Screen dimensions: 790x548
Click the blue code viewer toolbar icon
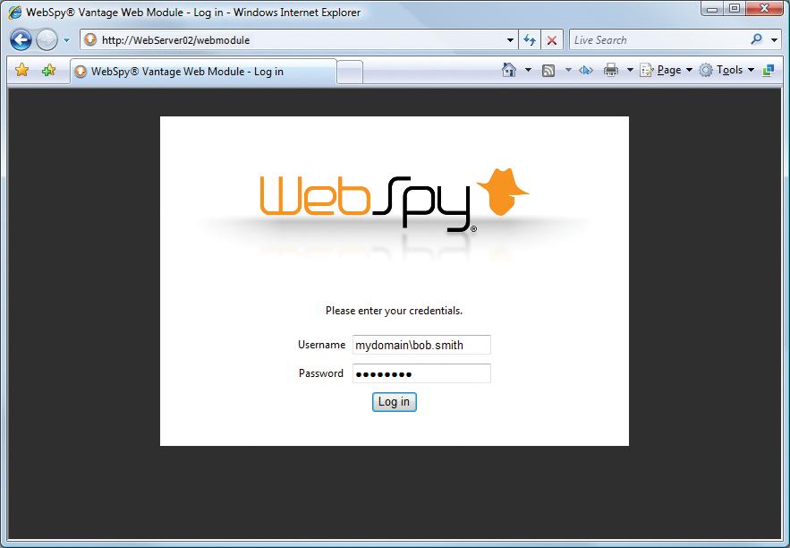pos(586,70)
